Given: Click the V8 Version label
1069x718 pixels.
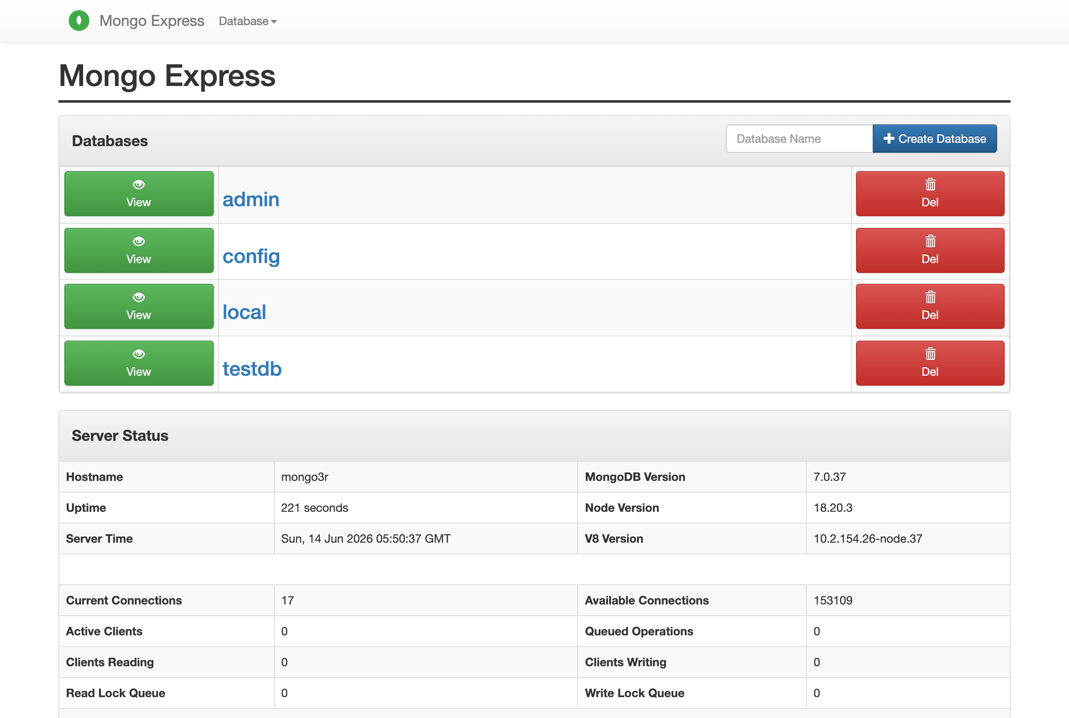Looking at the screenshot, I should click(x=614, y=538).
